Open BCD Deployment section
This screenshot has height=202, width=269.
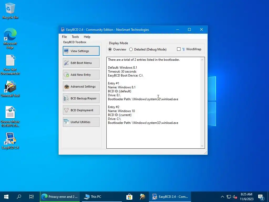tap(81, 110)
